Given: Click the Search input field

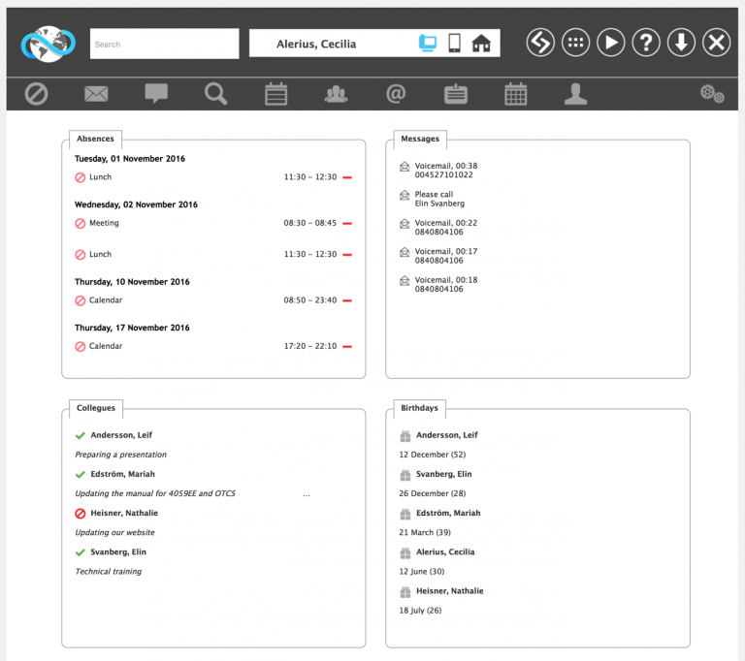Looking at the screenshot, I should click(x=164, y=44).
